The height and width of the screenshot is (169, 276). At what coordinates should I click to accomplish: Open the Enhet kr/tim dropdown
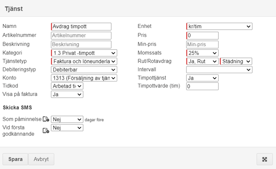point(219,26)
